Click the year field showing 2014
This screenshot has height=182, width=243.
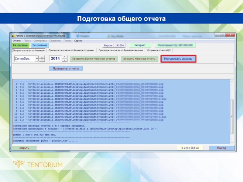click(x=56, y=59)
